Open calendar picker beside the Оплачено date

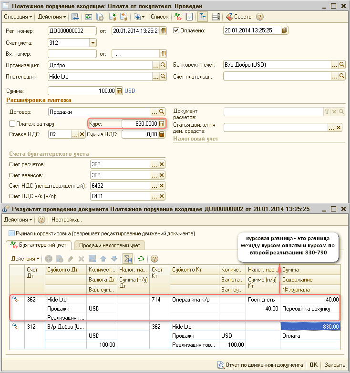point(285,31)
